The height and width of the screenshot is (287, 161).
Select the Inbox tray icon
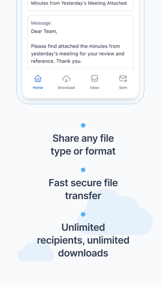click(x=94, y=78)
